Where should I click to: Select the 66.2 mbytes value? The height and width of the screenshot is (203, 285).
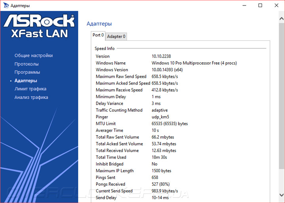click(163, 137)
